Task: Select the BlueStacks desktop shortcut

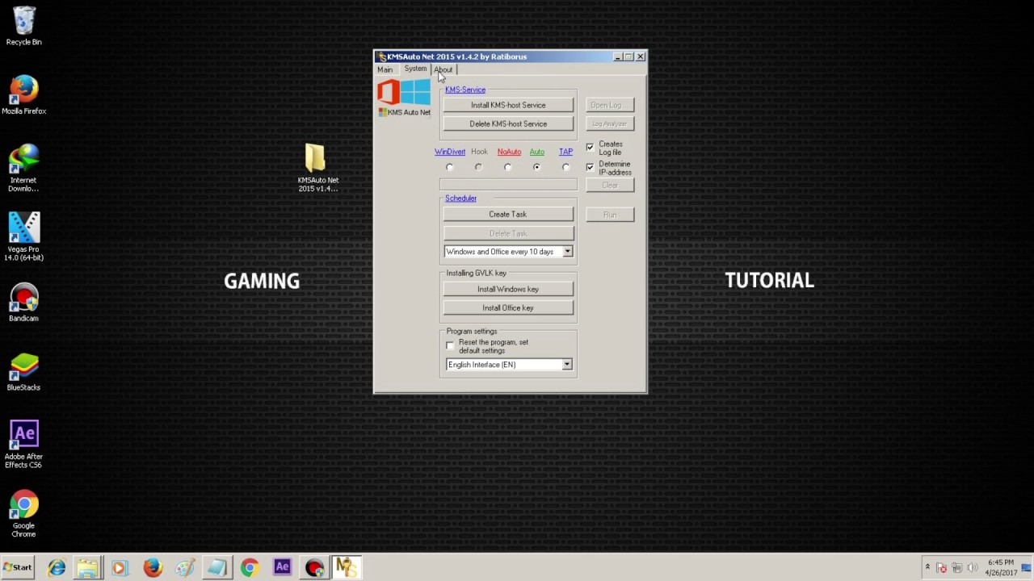Action: [x=23, y=372]
